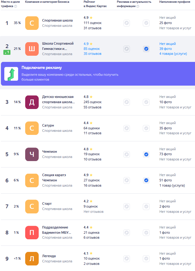Viewport: 195px width, 271px height.
Task: Click the 'Рейтинг в Яндекс Картах' column header
Action: tap(95, 4)
